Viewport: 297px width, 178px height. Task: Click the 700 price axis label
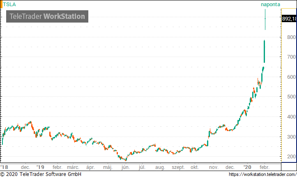coord(291,57)
